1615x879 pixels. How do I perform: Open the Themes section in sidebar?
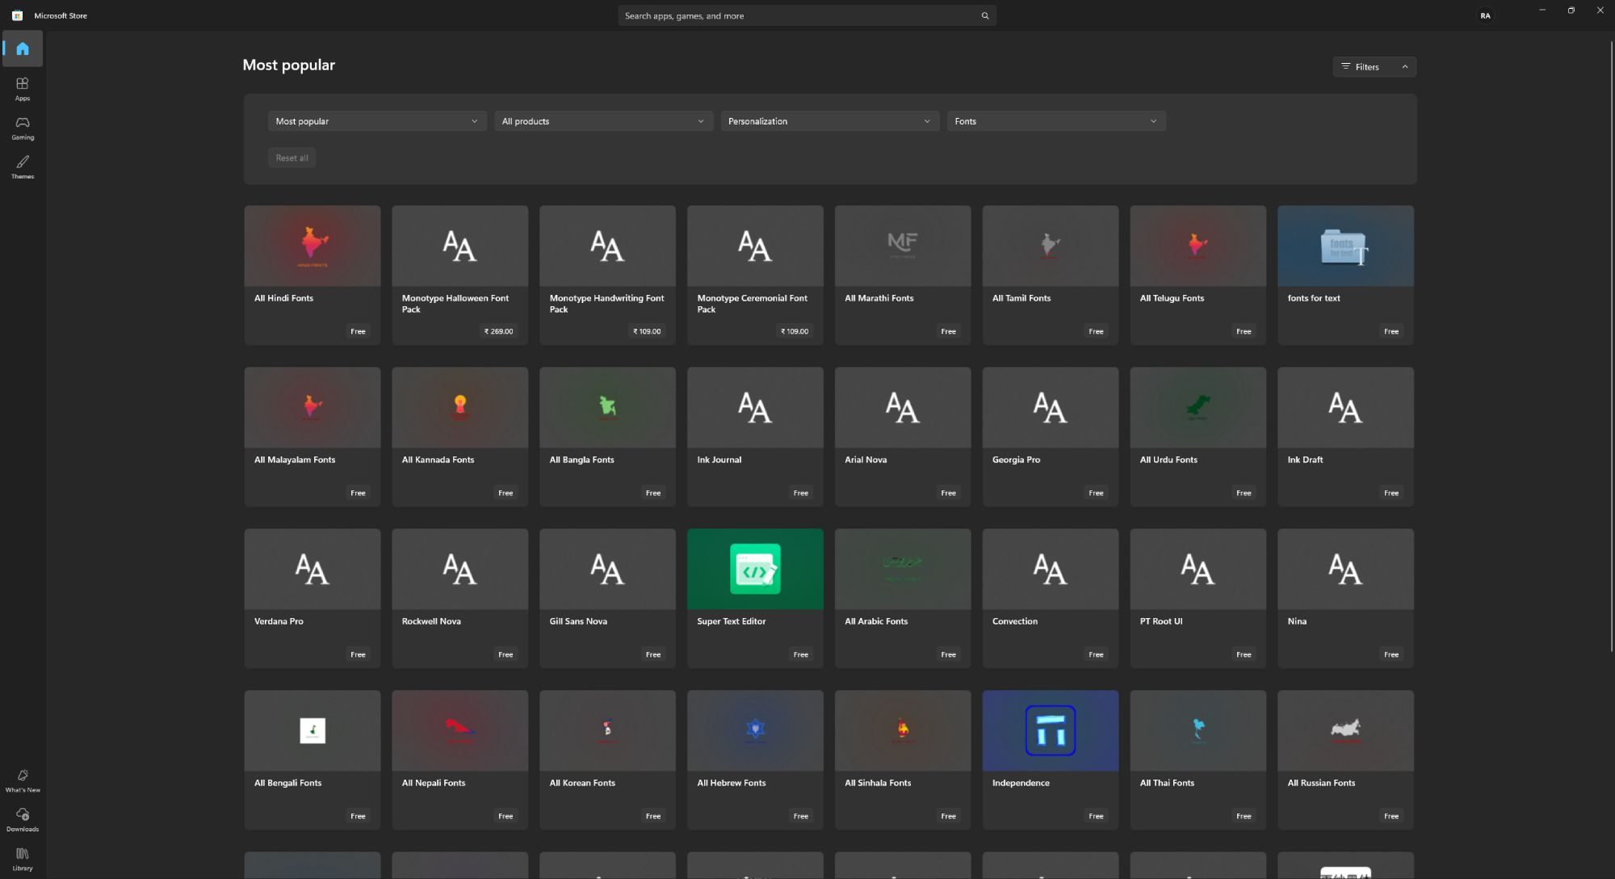point(23,167)
